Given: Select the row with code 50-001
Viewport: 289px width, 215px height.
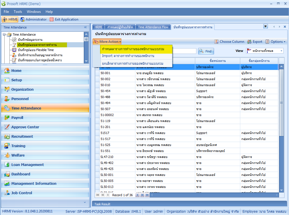Looking at the screenshot, I should coord(186,73).
